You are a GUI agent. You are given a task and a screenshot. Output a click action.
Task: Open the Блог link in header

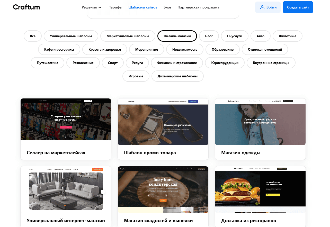tap(167, 7)
